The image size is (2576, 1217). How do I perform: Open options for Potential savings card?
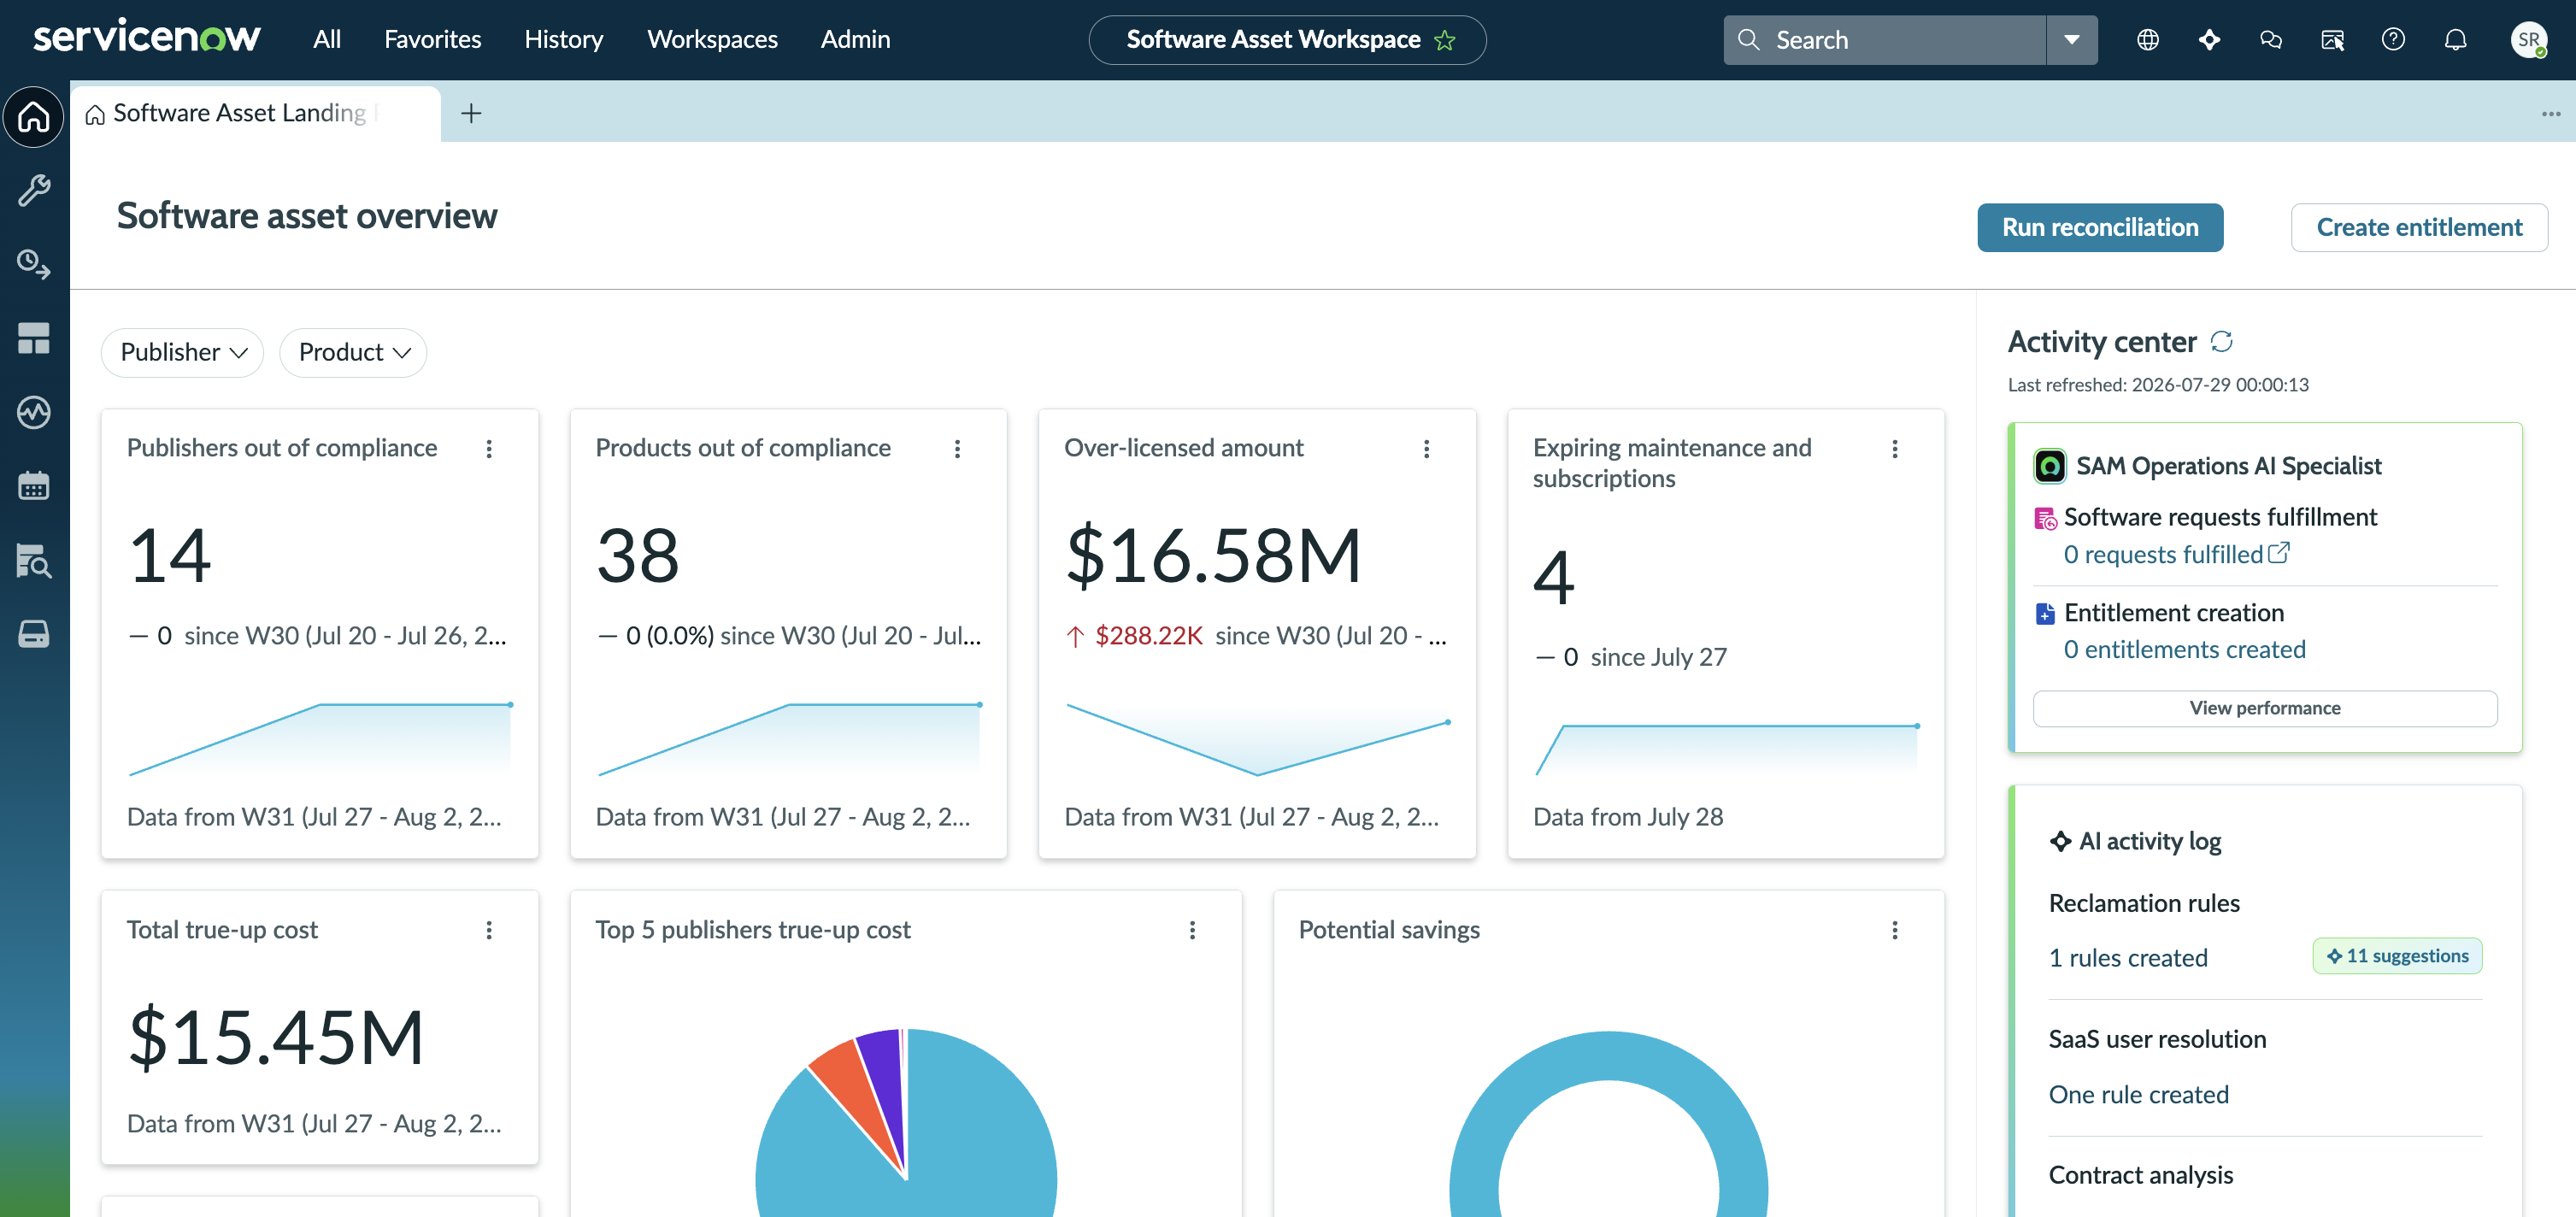coord(1894,930)
